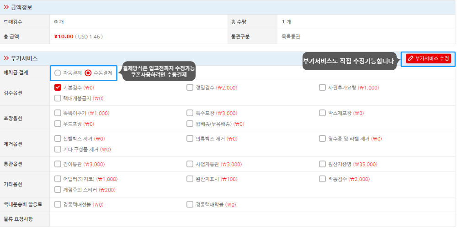Viewport: 457px width, 228px height.
Task: Enable the 깨짐주의 스티커 checkbox
Action: (58, 190)
